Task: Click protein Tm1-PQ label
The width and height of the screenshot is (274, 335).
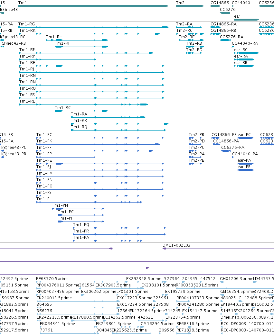Action: tap(81, 224)
